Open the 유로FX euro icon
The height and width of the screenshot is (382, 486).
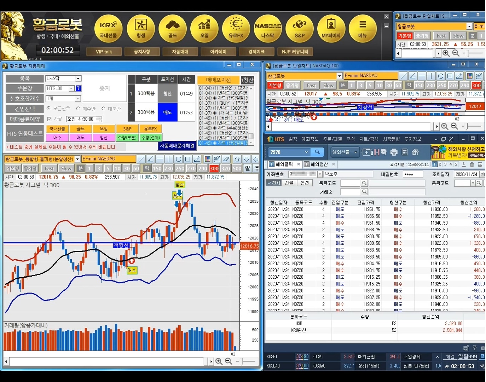[236, 28]
